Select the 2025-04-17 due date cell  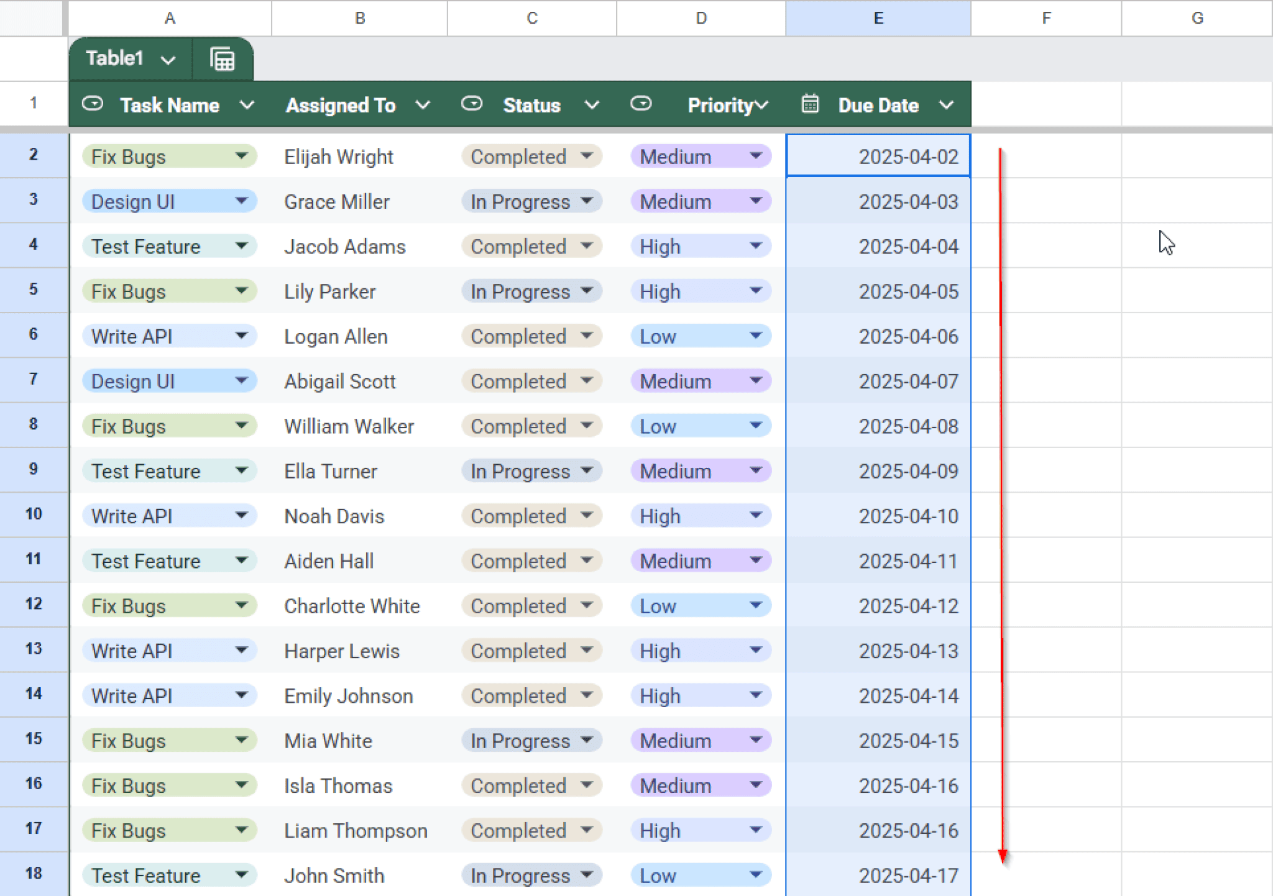click(x=878, y=875)
